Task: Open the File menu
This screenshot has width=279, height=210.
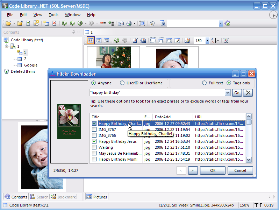Action: [x=10, y=15]
